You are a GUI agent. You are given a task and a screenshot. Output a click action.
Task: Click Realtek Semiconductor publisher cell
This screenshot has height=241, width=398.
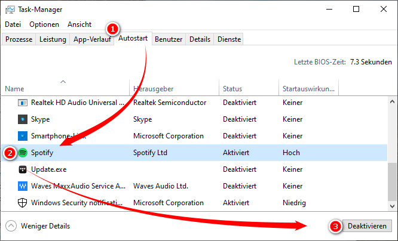click(x=170, y=103)
